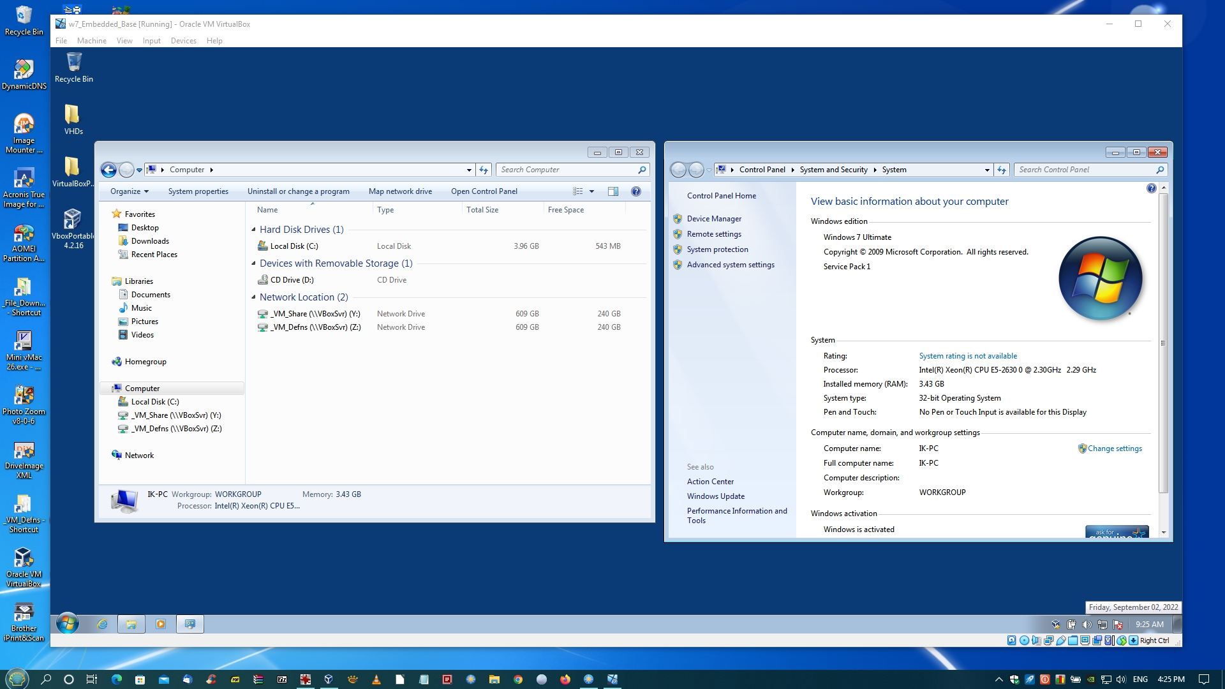Open host Firefox taskbar icon

(x=565, y=679)
